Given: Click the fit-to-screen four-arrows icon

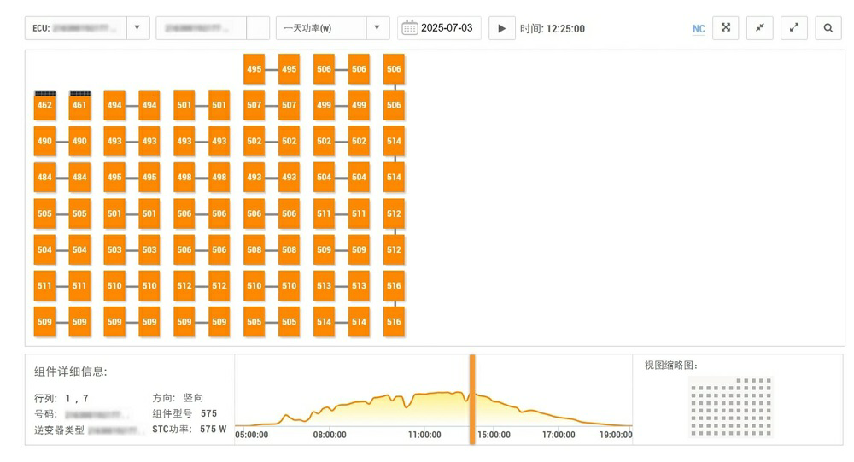Looking at the screenshot, I should (725, 28).
